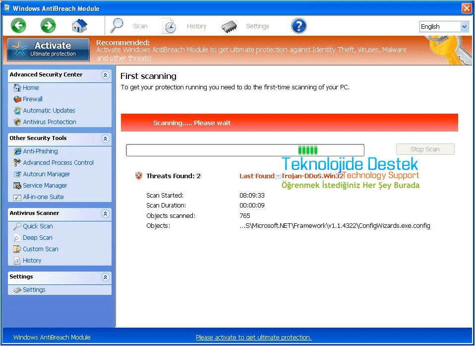Click the title bar application icon

tap(6, 8)
